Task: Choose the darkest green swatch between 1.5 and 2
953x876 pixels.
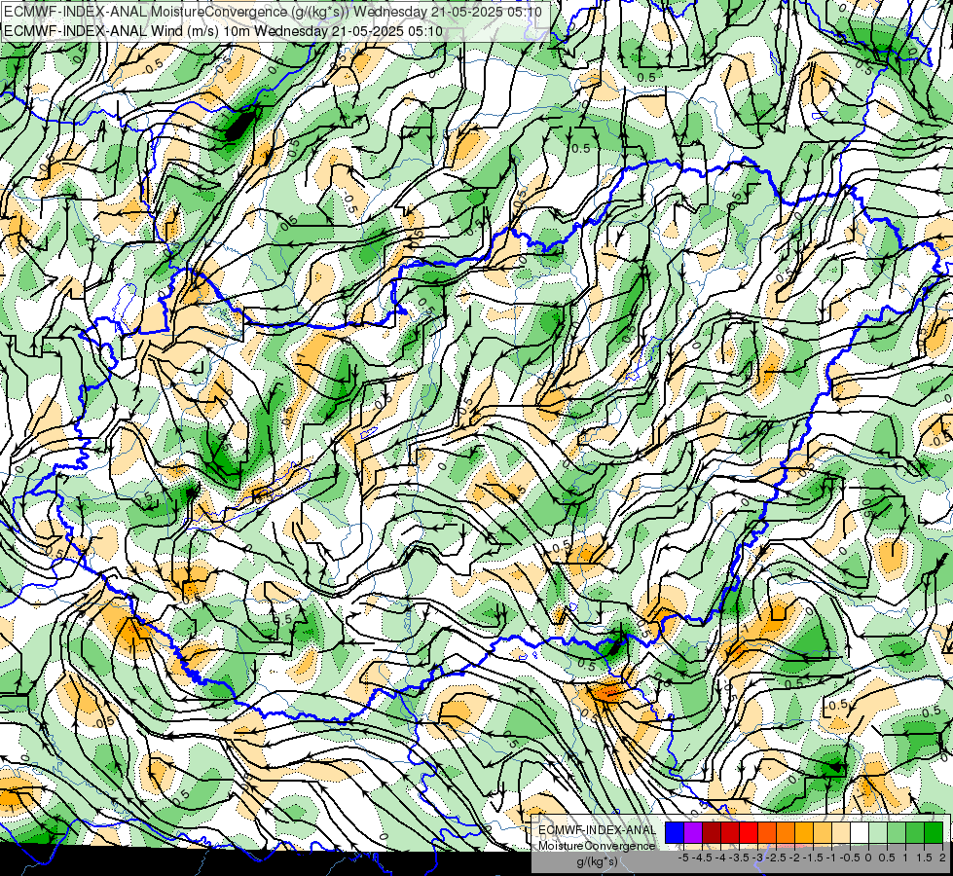Action: coord(934,833)
